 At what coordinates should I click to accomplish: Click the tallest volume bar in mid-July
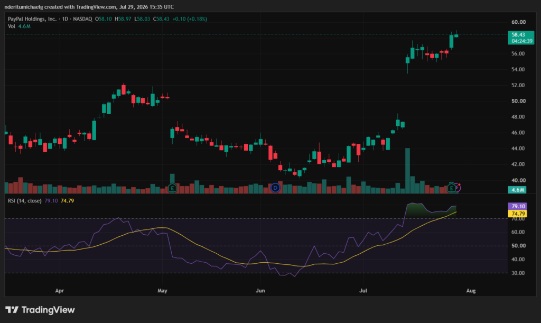click(407, 170)
